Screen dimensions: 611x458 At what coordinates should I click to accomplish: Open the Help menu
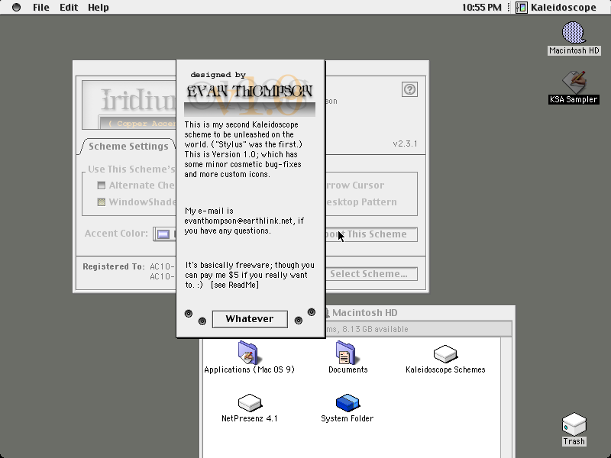pos(99,8)
